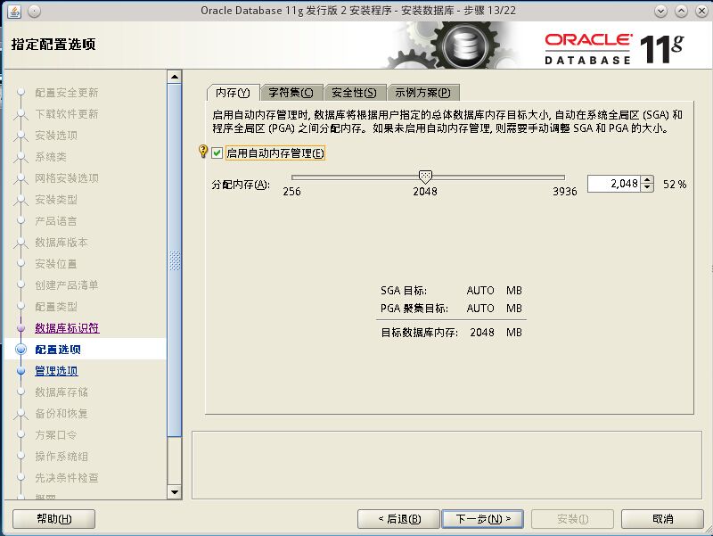The width and height of the screenshot is (713, 536).
Task: Click the 目标数据库内存 label
Action: [419, 333]
